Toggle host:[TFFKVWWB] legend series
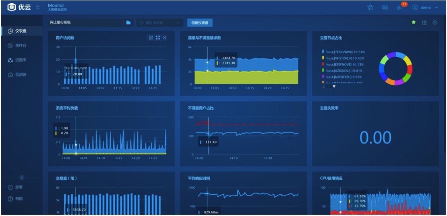The image size is (447, 216). click(x=339, y=52)
